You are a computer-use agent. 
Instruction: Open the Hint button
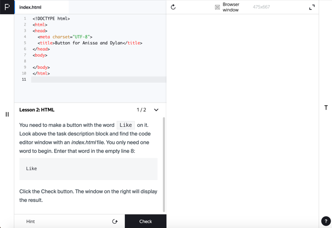coord(30,221)
